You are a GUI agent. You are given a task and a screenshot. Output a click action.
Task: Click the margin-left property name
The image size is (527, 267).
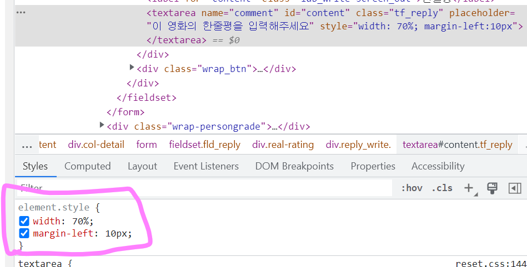coord(63,233)
